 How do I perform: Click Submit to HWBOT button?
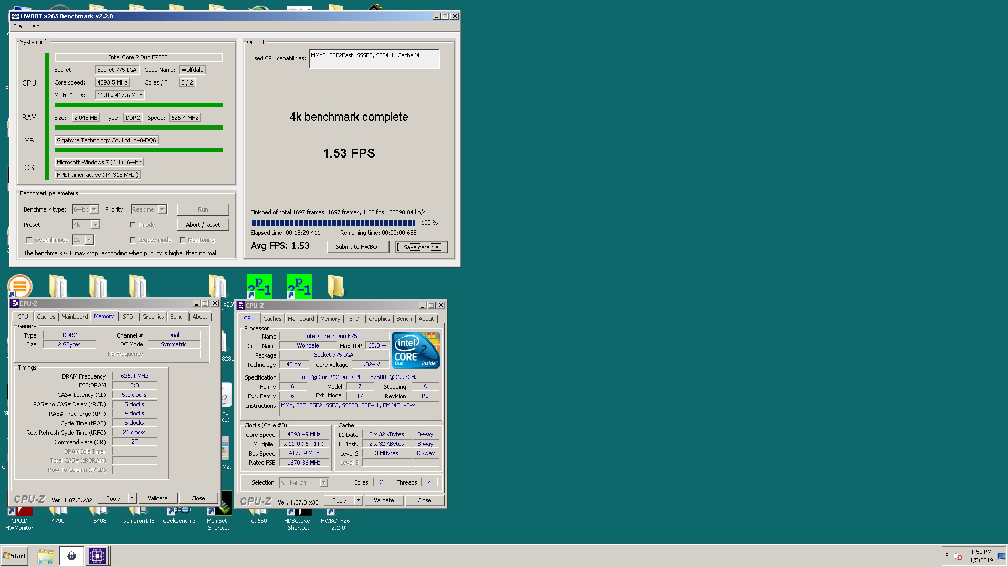point(358,247)
